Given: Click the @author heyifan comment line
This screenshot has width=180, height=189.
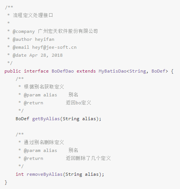Looking at the screenshot, I should [x=34, y=39].
